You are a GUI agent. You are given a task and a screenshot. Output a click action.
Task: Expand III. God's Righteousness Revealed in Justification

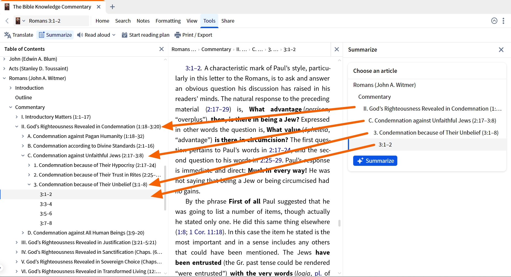tap(17, 242)
